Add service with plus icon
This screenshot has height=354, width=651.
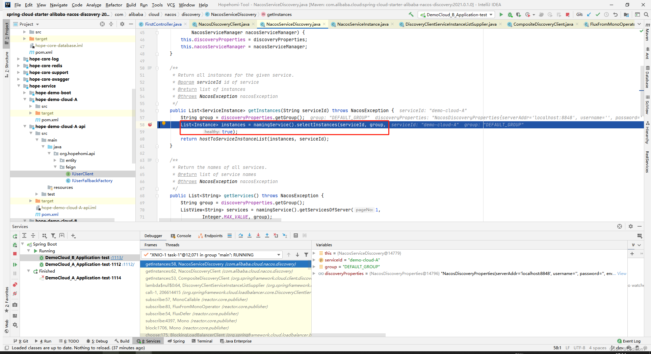[73, 235]
